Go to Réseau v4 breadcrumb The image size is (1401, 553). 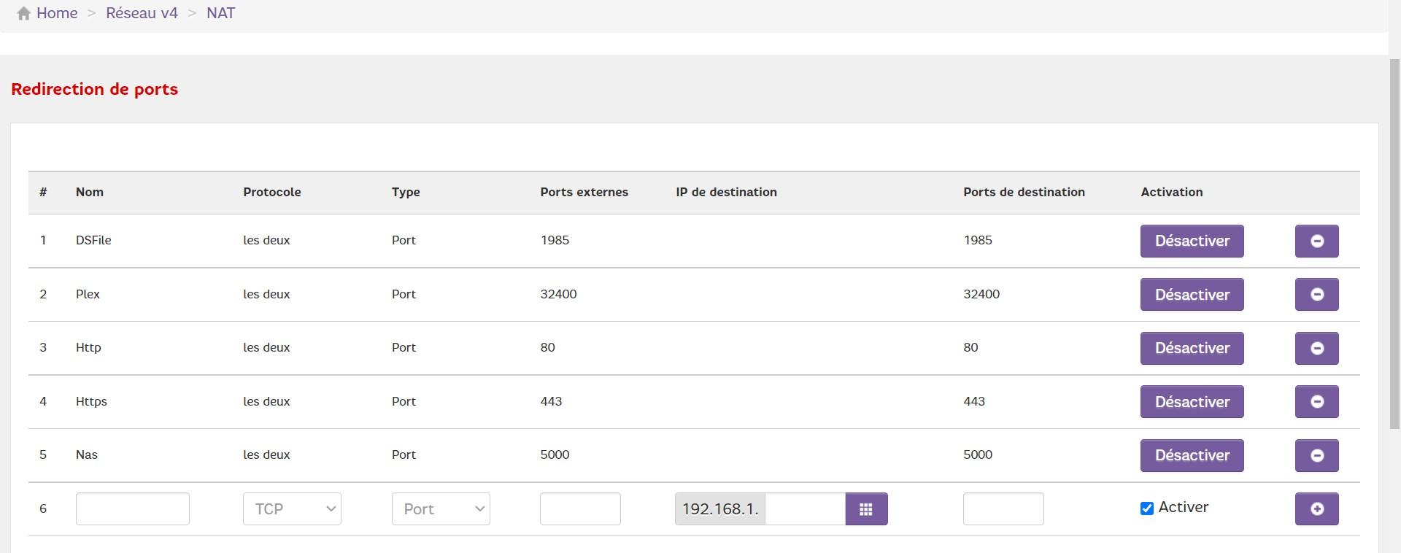tap(142, 13)
